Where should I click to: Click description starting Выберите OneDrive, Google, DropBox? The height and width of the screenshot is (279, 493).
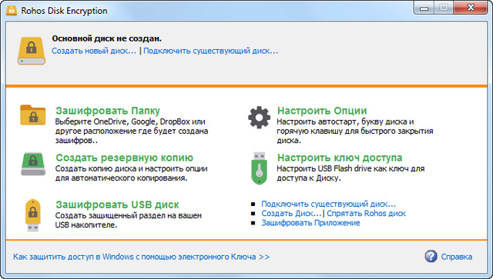(x=132, y=131)
